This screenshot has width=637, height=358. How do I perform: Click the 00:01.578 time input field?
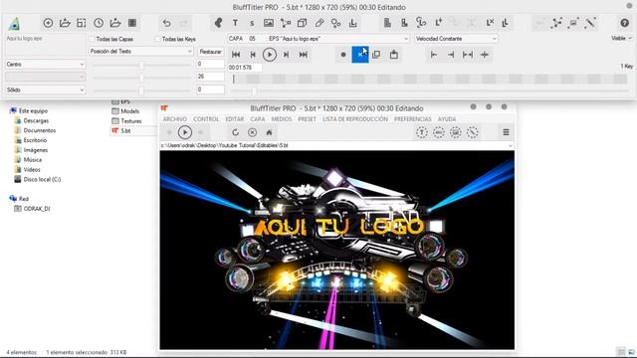245,68
